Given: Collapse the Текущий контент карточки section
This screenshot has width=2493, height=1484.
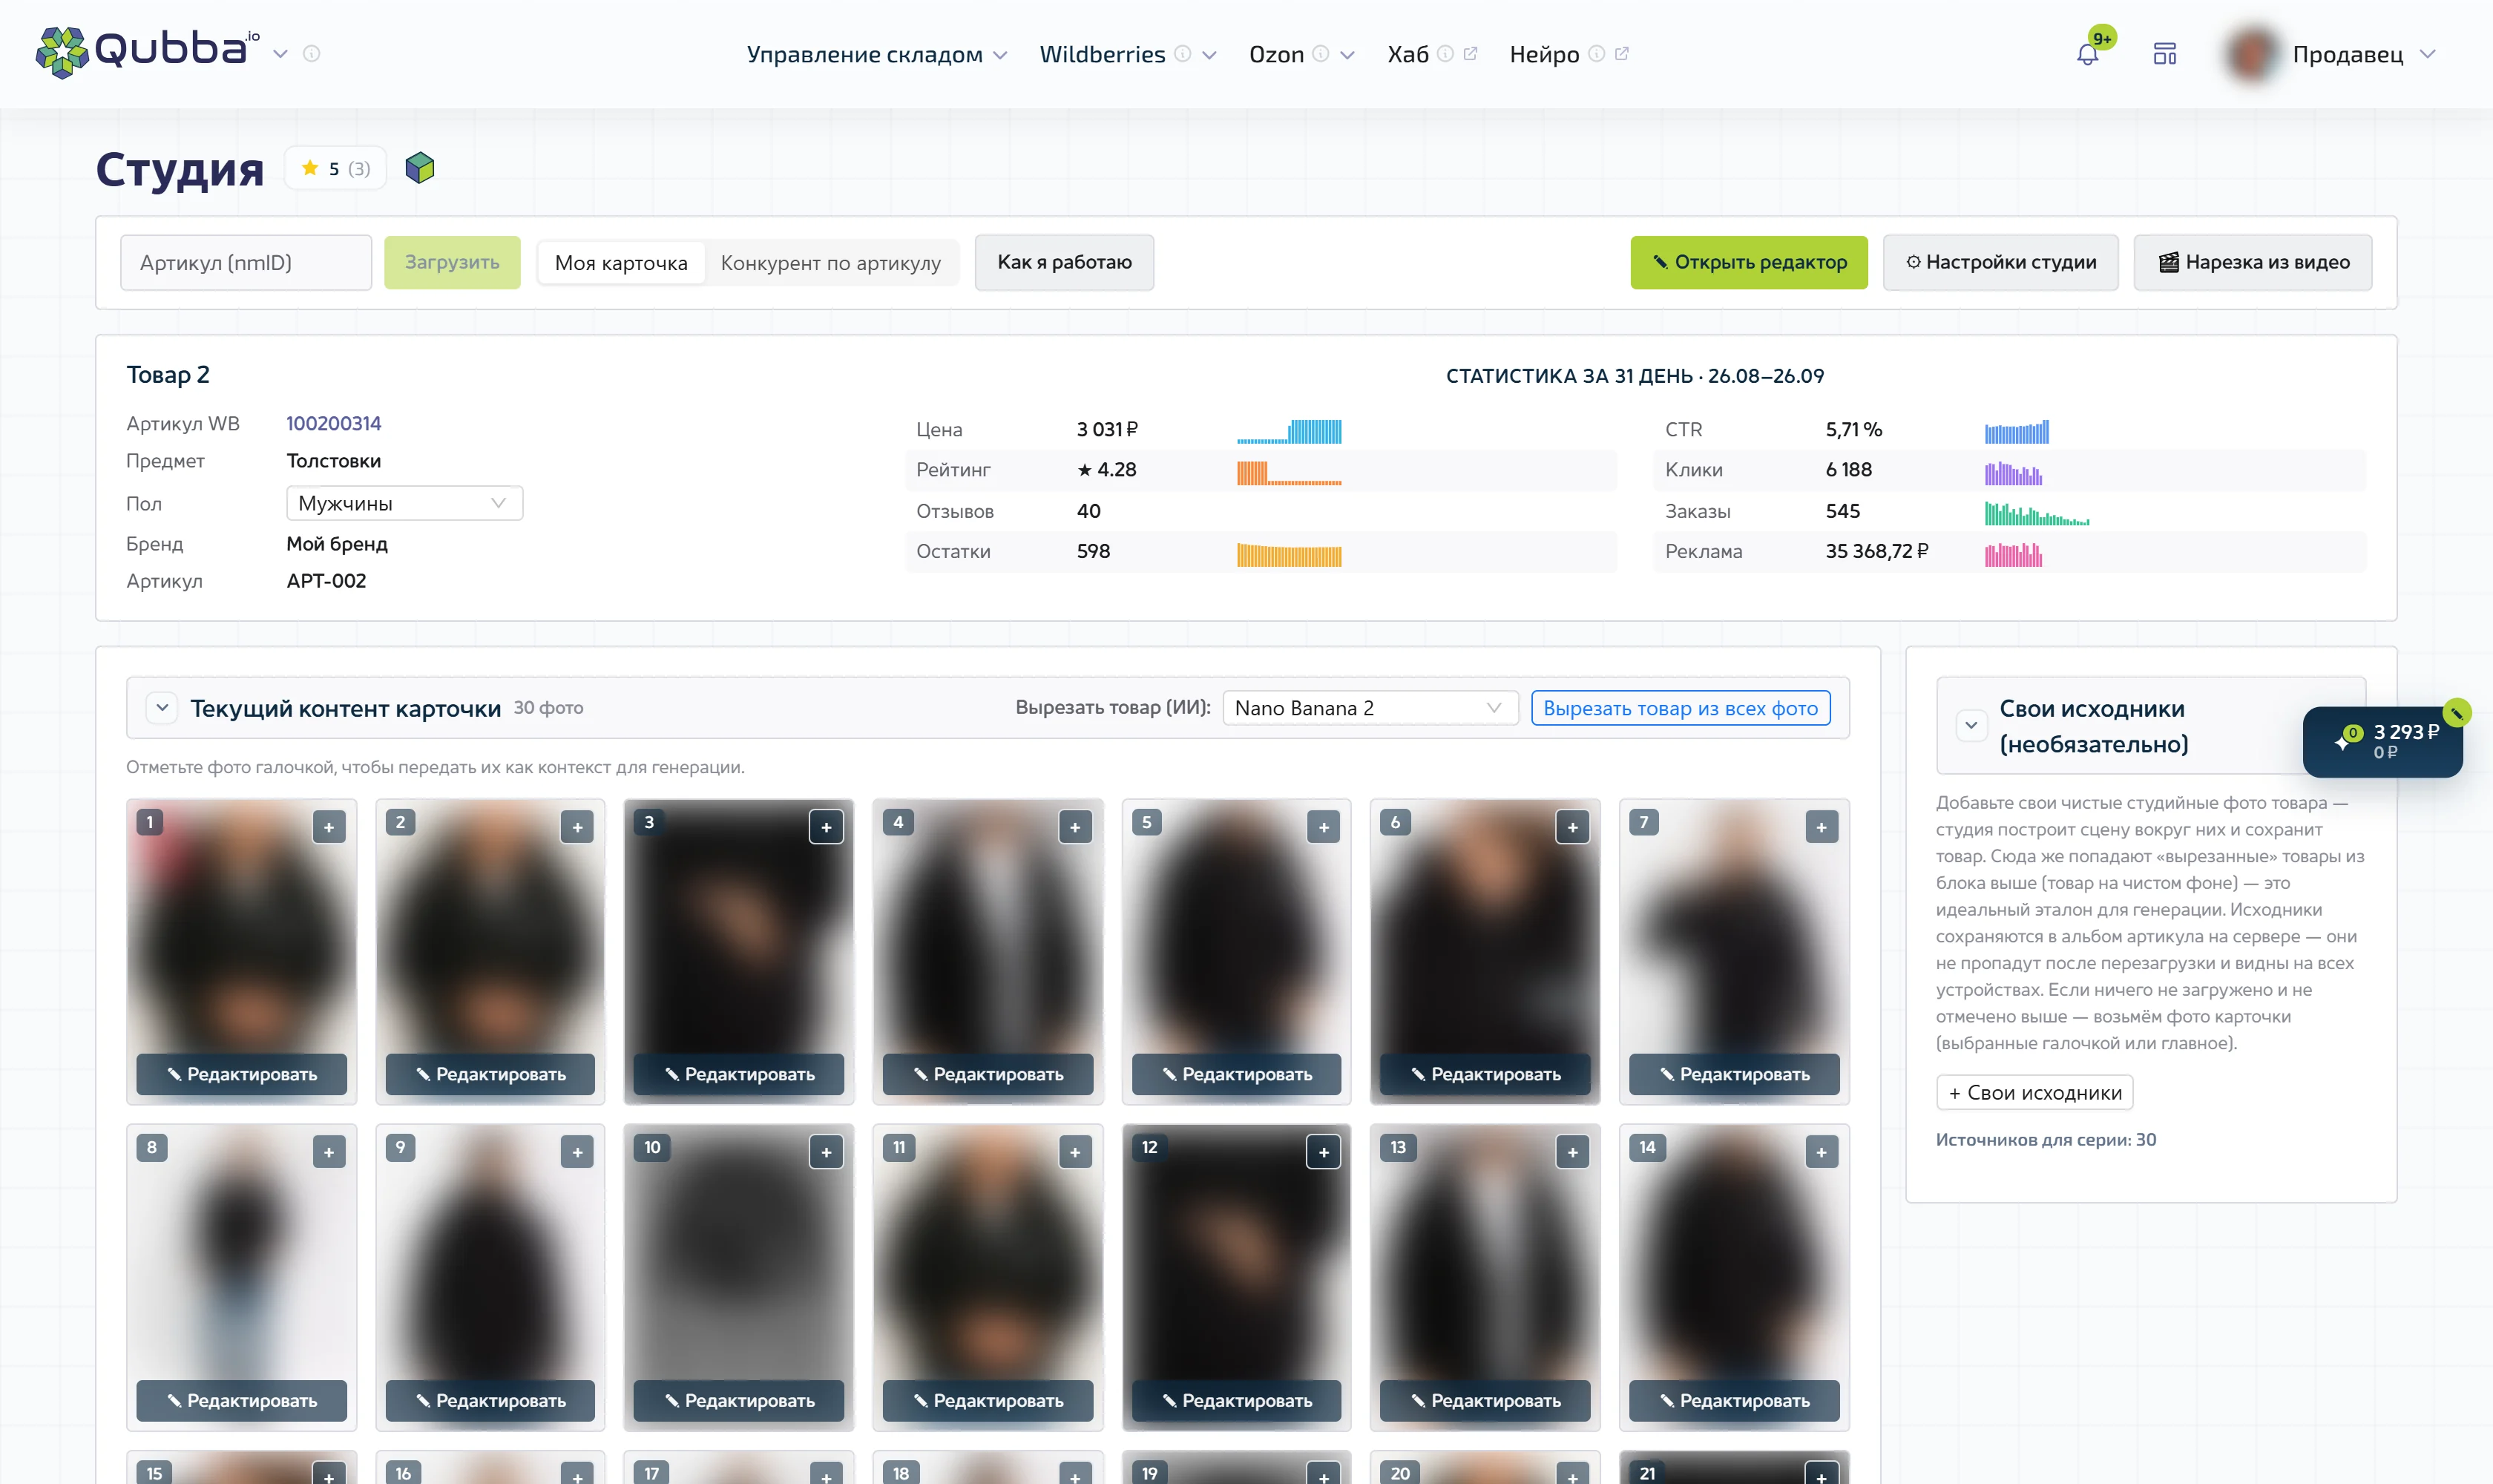Looking at the screenshot, I should tap(162, 708).
